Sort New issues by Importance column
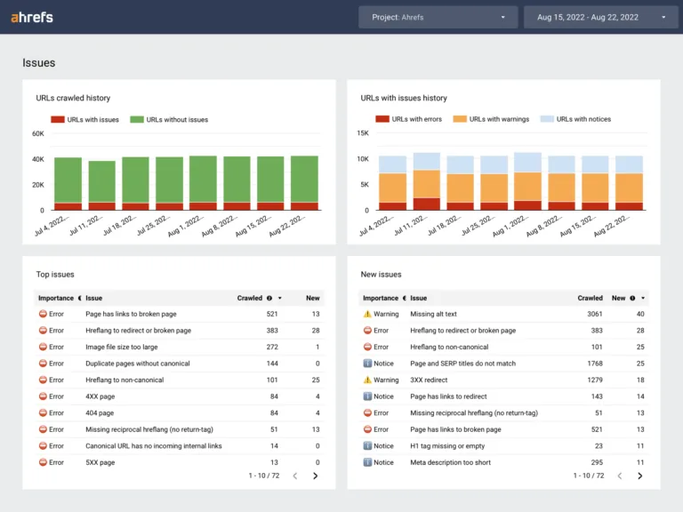683x512 pixels. point(381,299)
